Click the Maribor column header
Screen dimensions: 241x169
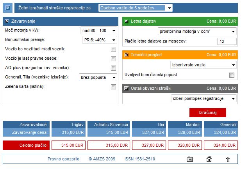click(x=185, y=125)
